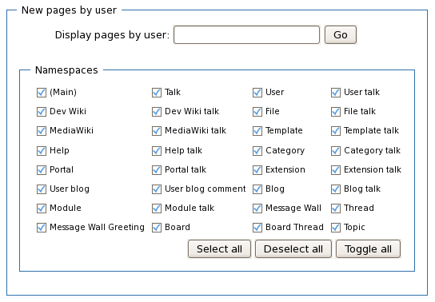Uncheck the User namespace checkbox
The width and height of the screenshot is (435, 302).
pyautogui.click(x=257, y=93)
